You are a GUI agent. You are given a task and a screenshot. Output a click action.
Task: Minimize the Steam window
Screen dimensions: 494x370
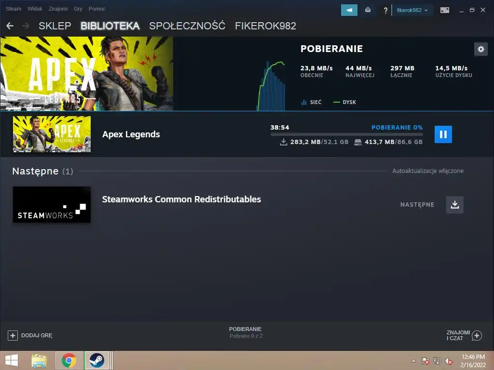click(462, 11)
